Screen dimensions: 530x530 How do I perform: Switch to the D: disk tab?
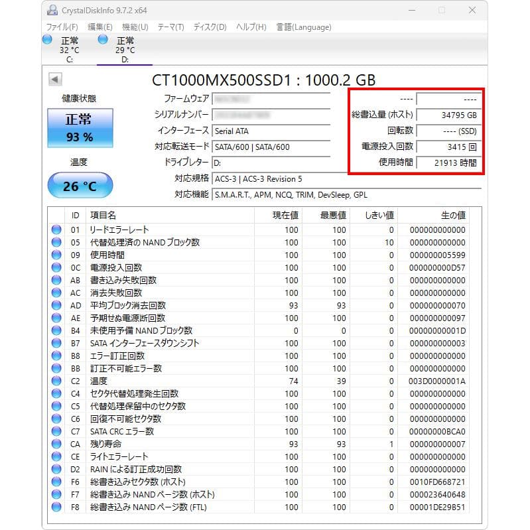click(x=125, y=50)
